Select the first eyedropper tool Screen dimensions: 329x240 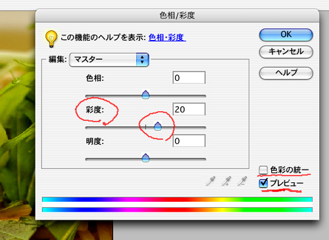(x=210, y=181)
